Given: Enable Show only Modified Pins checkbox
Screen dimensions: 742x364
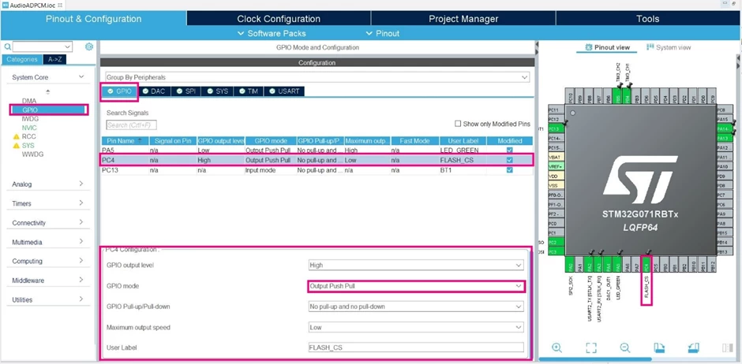Looking at the screenshot, I should click(x=458, y=124).
